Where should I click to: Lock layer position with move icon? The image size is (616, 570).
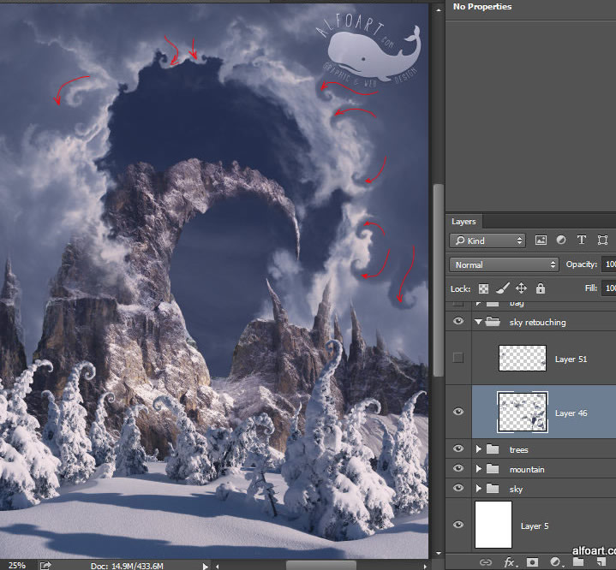point(521,289)
